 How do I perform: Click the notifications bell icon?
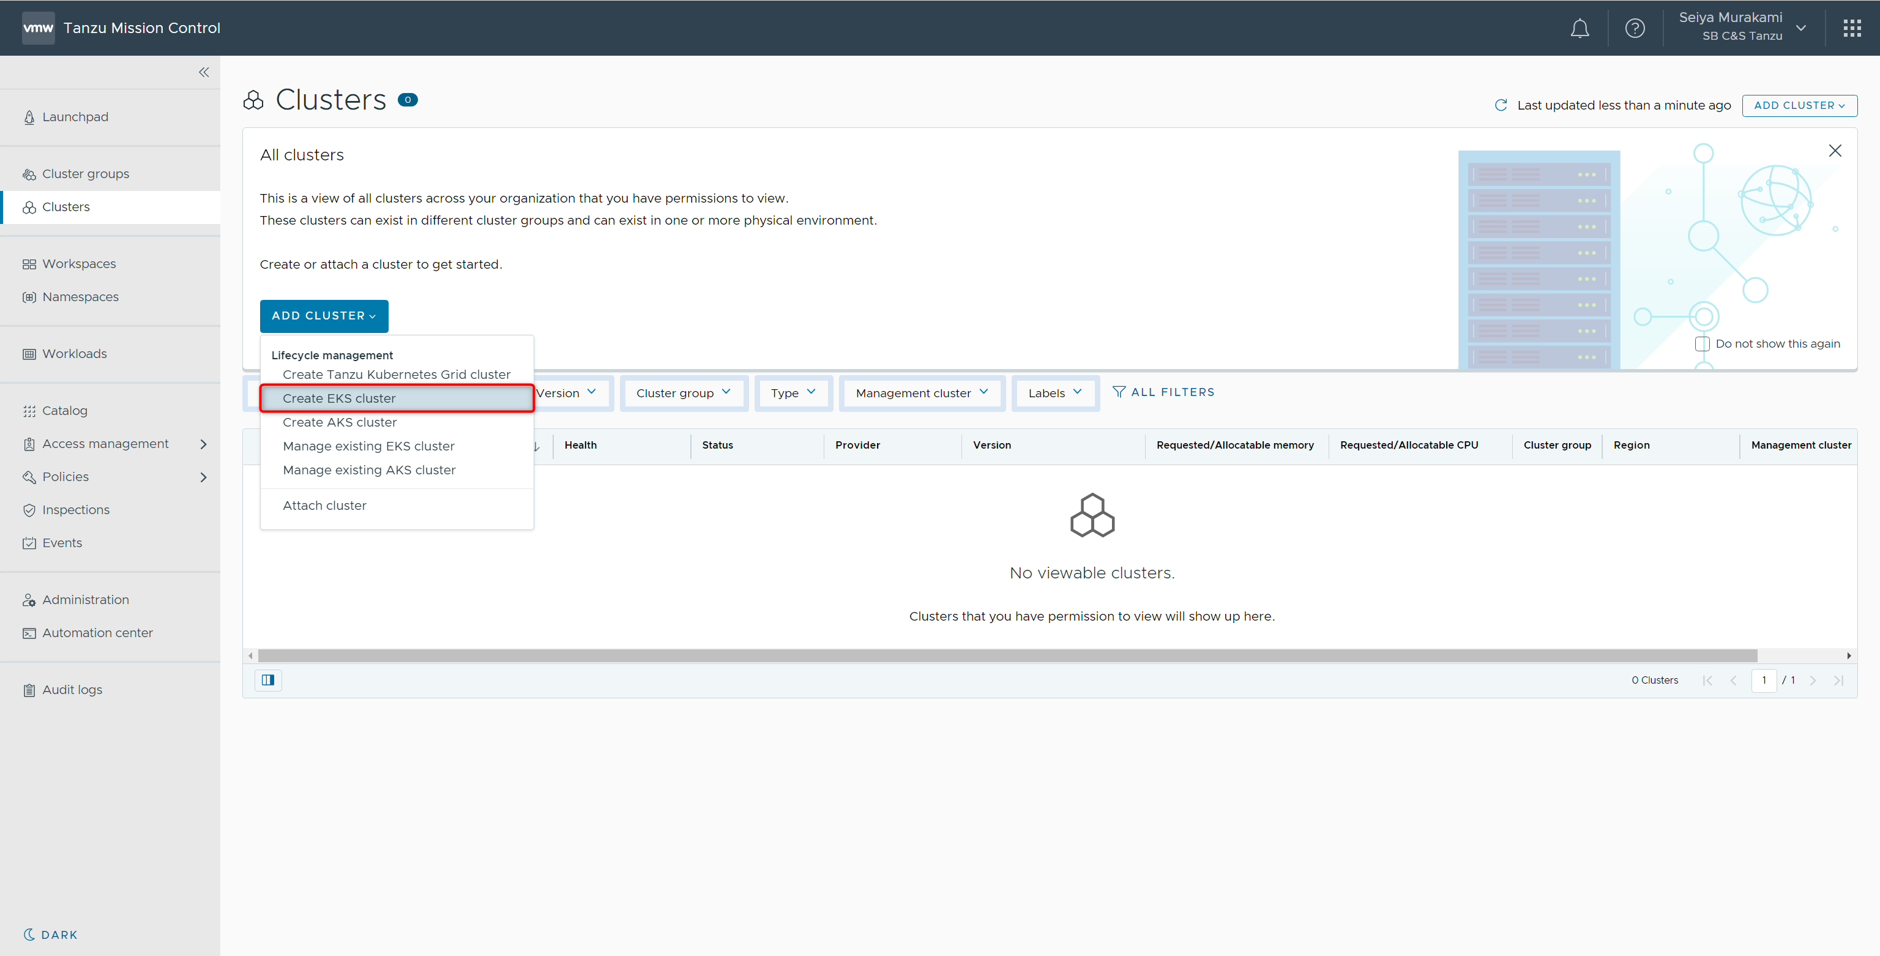point(1580,29)
